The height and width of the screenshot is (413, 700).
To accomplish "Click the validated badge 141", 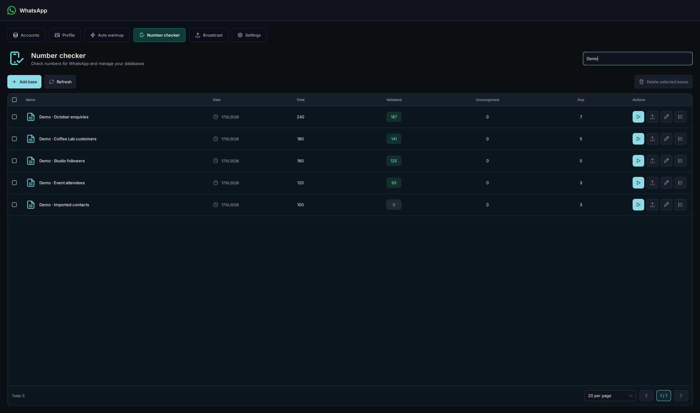I will click(394, 139).
